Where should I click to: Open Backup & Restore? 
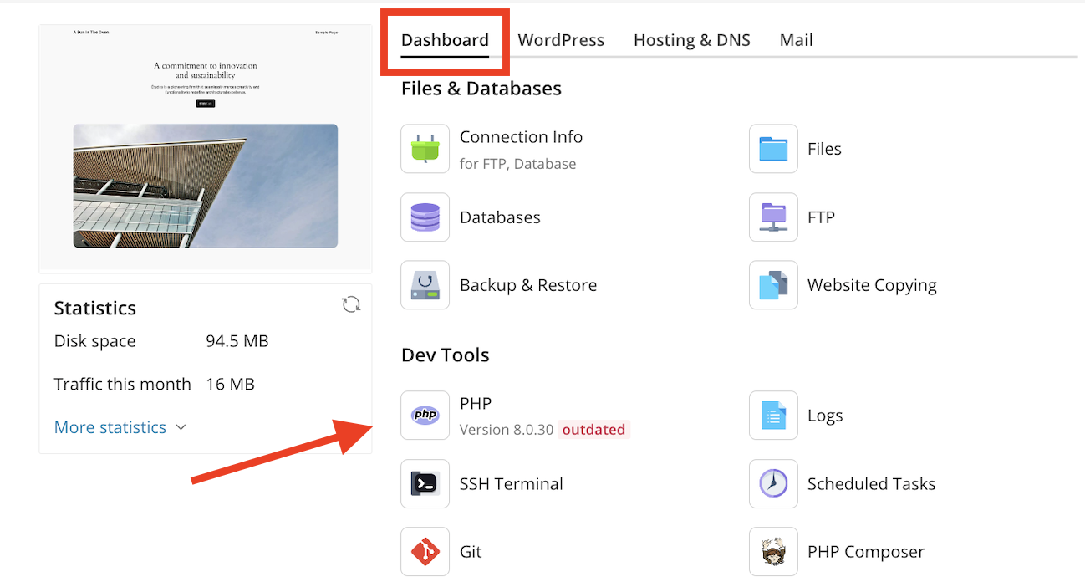coord(527,285)
